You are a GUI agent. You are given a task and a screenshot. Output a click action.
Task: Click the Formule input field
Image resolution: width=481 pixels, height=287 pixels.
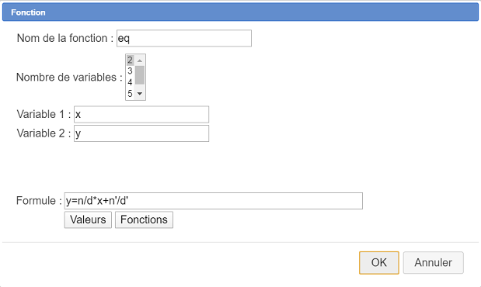click(x=214, y=201)
